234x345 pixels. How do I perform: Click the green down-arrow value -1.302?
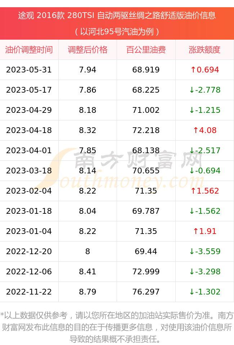204,292
